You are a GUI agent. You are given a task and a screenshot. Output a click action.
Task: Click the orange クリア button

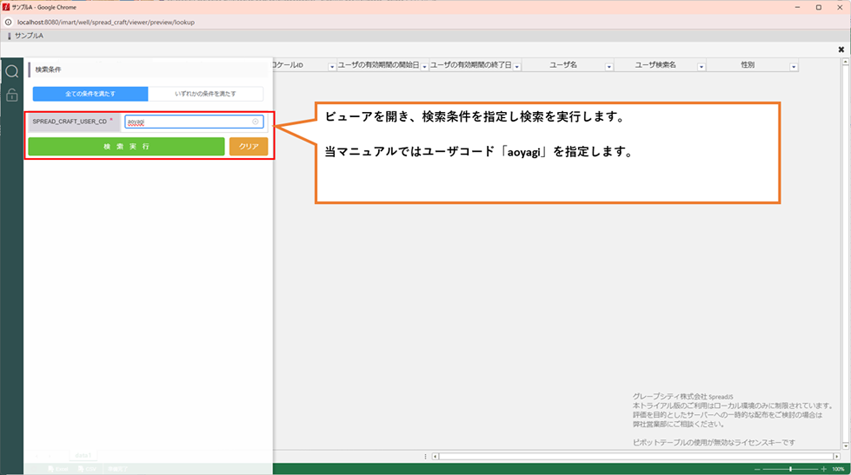[249, 147]
